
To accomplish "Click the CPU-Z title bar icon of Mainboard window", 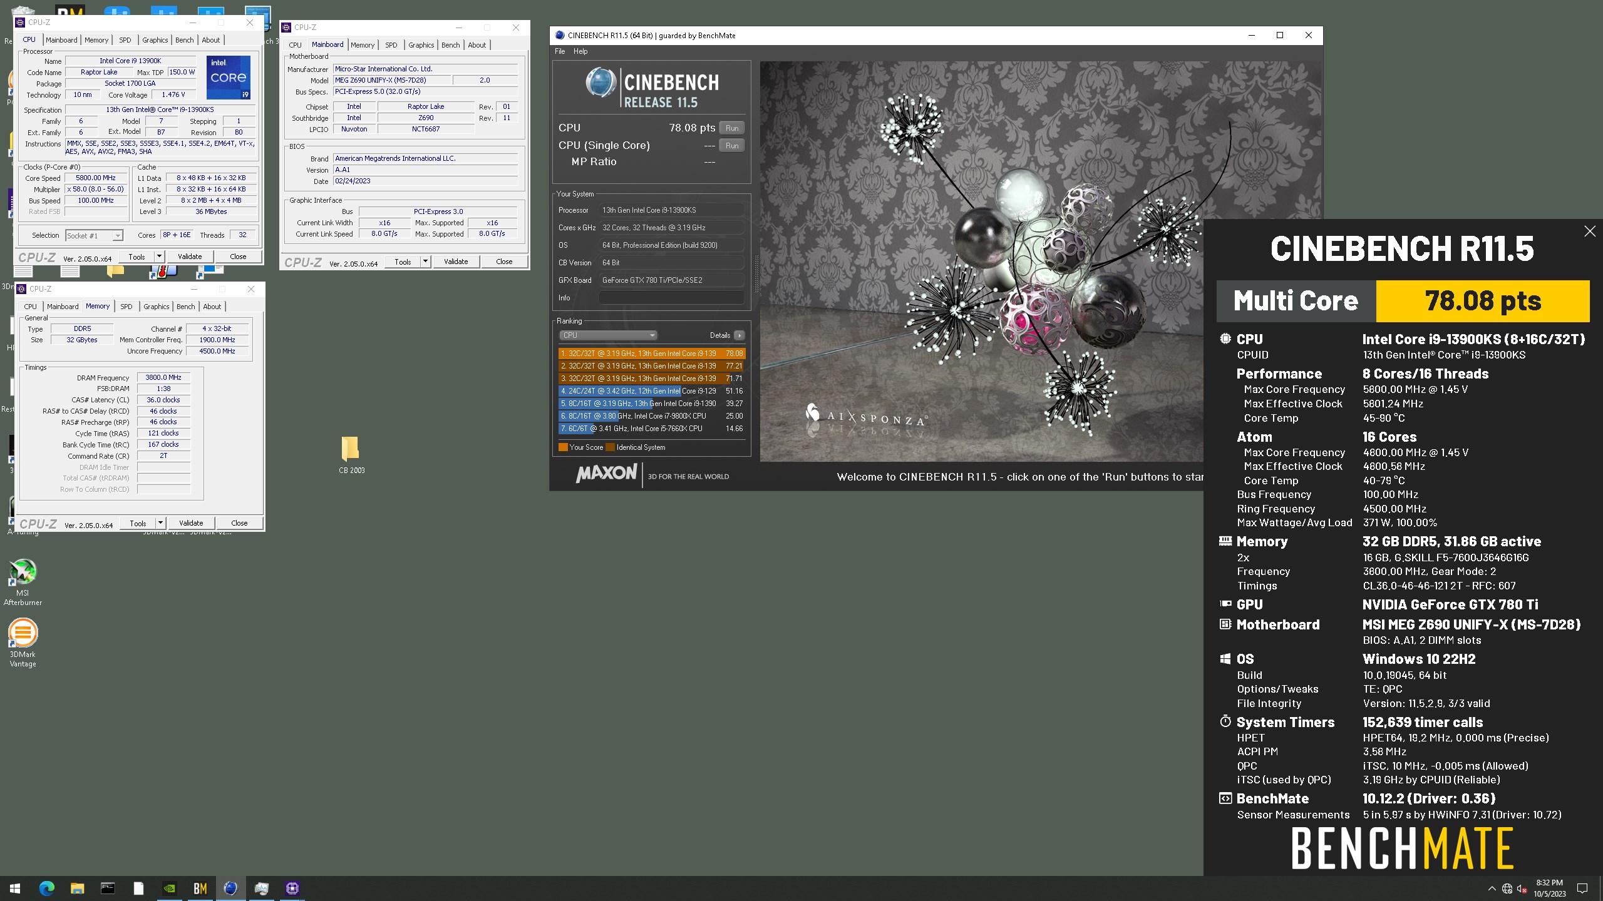I will (x=287, y=28).
